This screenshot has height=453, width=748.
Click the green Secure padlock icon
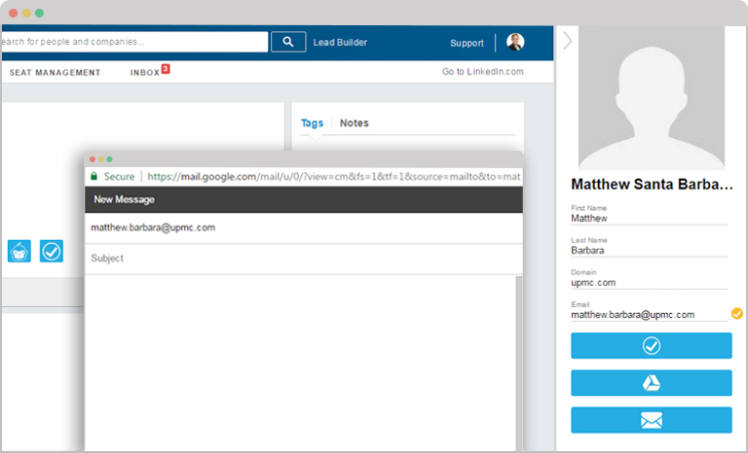[93, 176]
